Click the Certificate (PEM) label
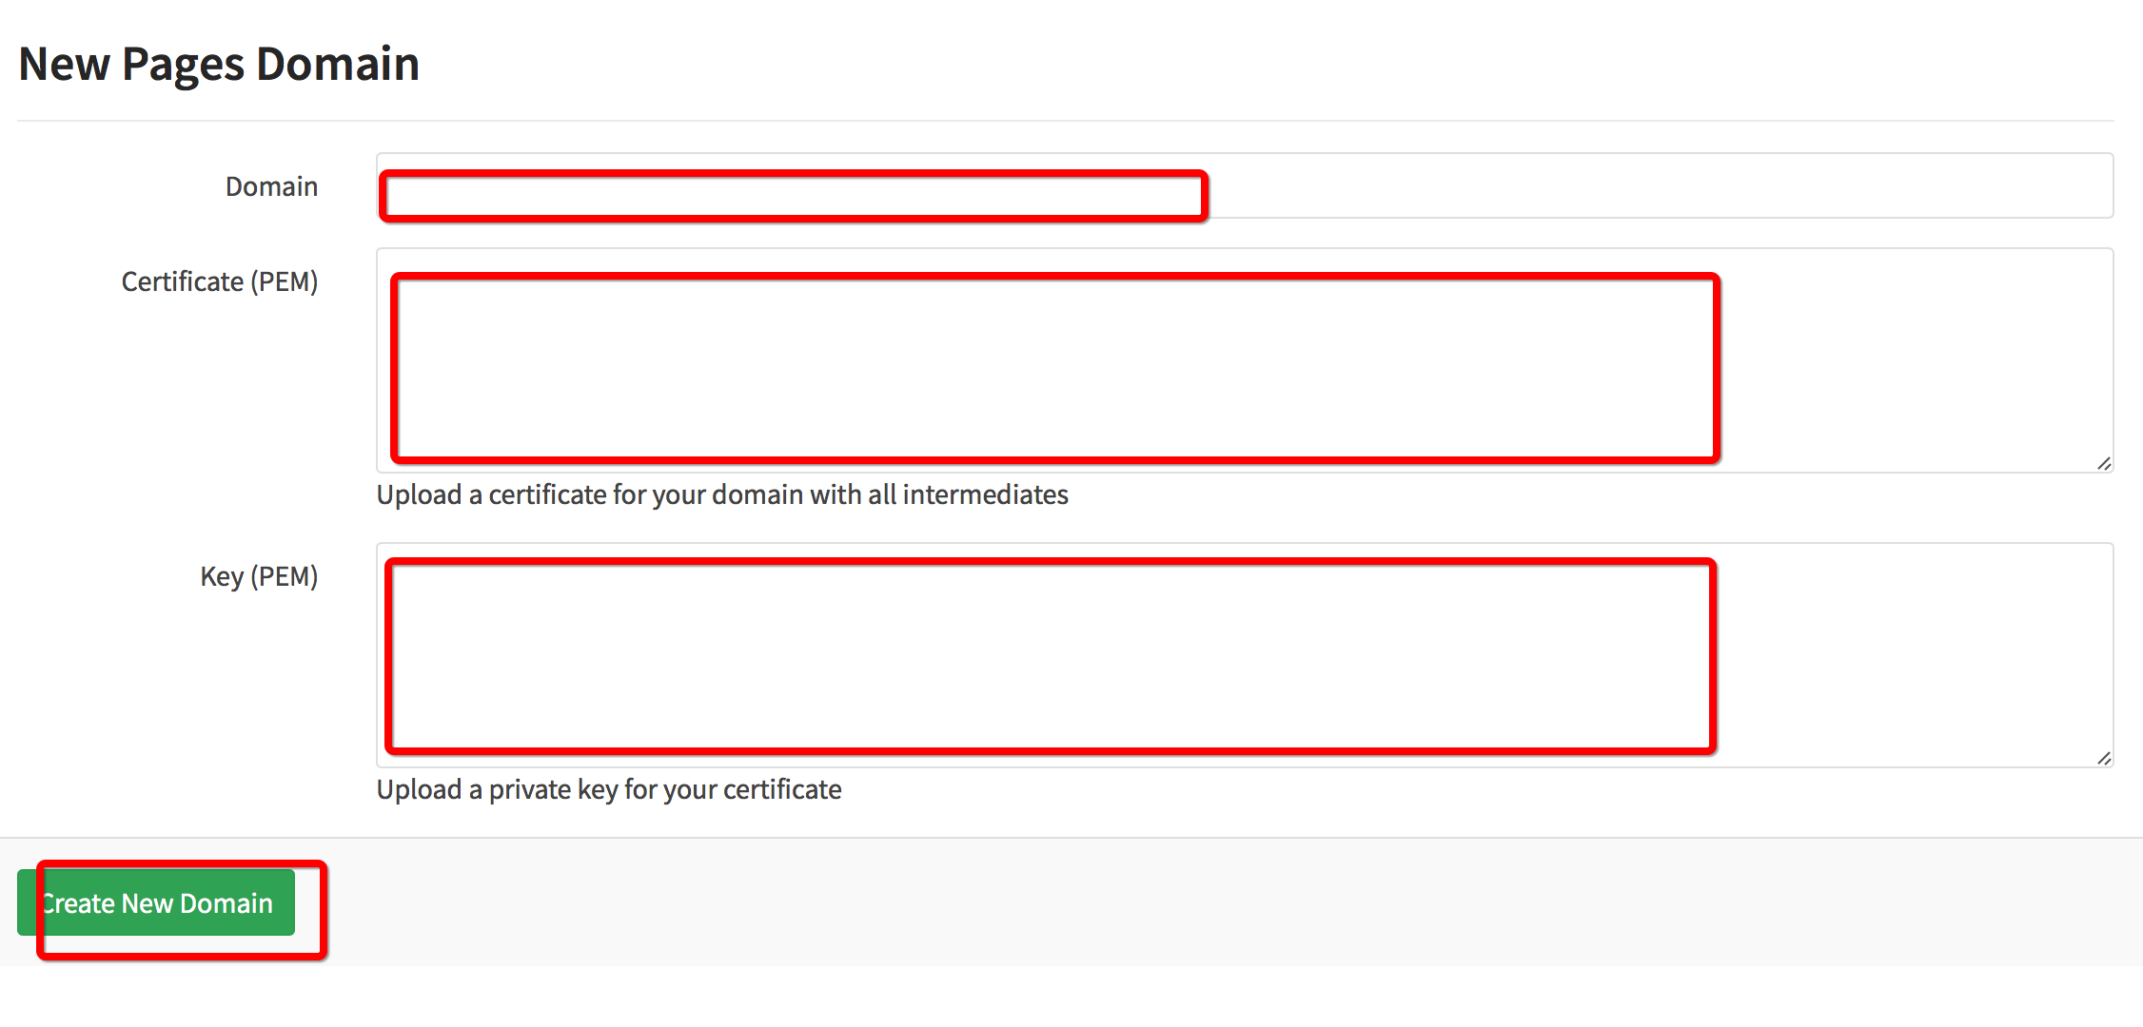2143x1027 pixels. point(220,281)
